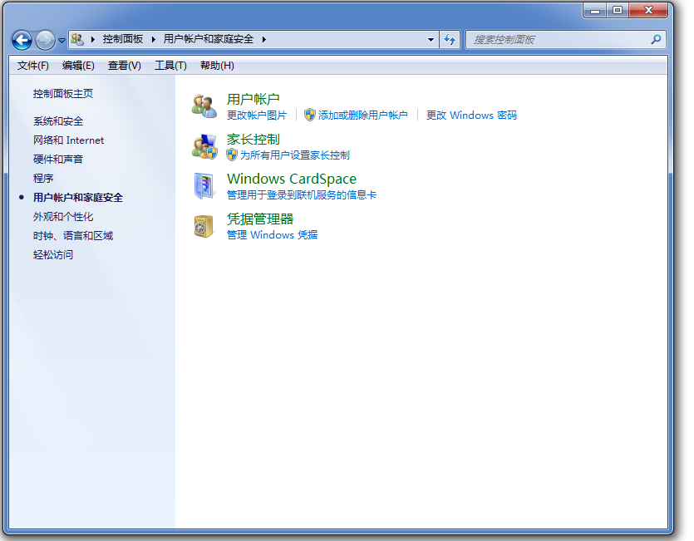
Task: Open the Windows CardSpace heading
Action: [291, 179]
